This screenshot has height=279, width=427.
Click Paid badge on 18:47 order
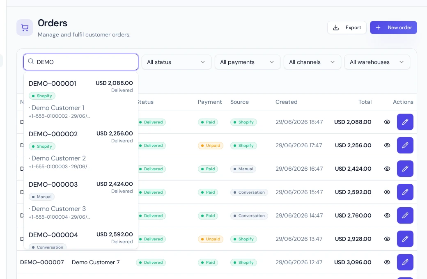tap(208, 122)
